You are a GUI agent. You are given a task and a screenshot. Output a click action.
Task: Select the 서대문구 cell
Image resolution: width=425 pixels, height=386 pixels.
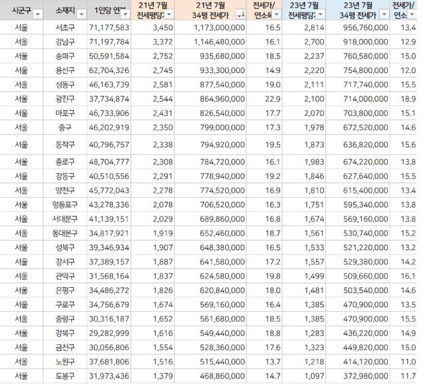tap(65, 219)
